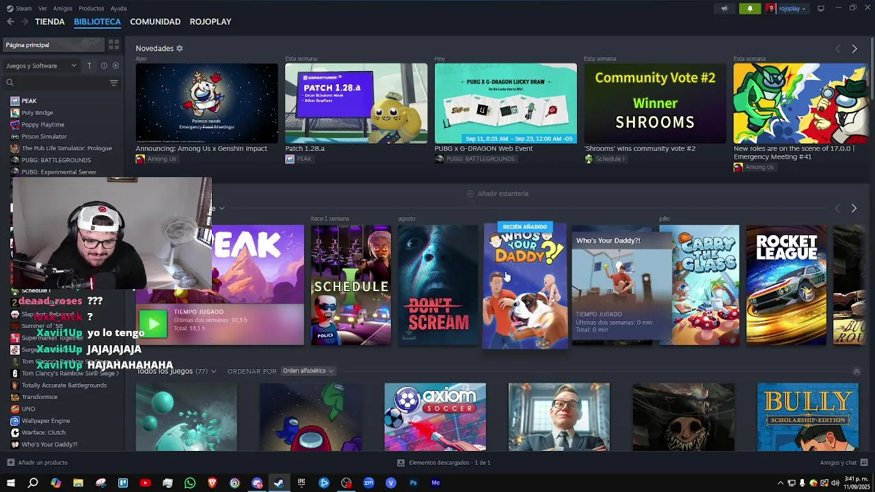Open the Patch 1.28.a news thumbnail
Viewport: 875px width, 492px height.
[x=356, y=103]
